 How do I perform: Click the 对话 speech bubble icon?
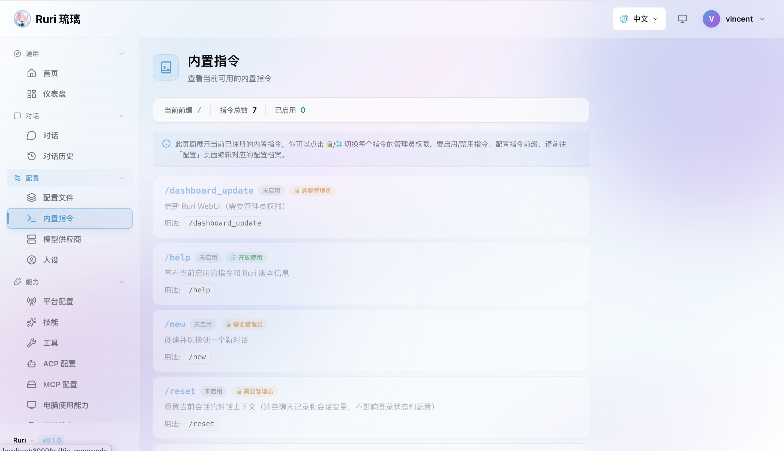pos(32,135)
